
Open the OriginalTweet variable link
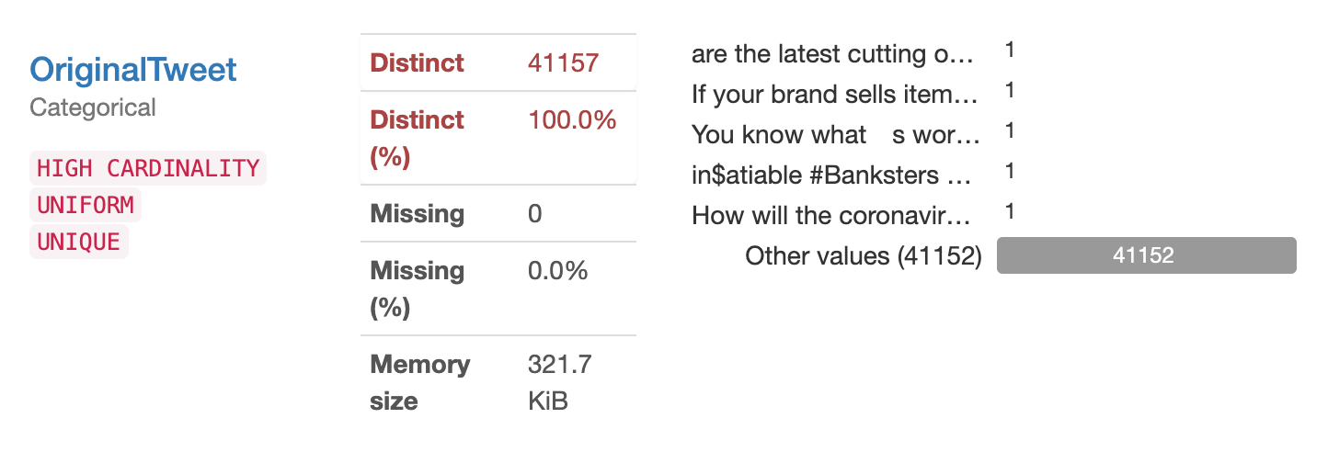133,70
